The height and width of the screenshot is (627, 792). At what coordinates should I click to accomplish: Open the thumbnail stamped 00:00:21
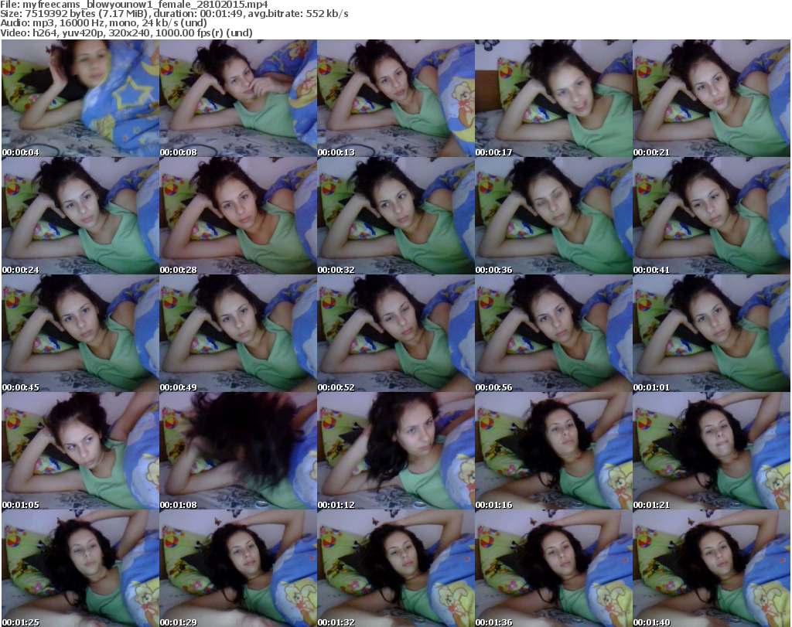click(x=712, y=98)
